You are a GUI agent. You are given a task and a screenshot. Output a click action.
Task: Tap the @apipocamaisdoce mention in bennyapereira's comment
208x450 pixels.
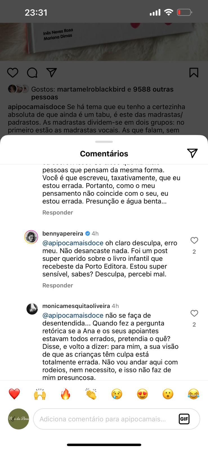click(73, 243)
